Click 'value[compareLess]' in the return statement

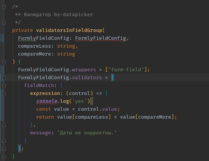tap(84, 117)
